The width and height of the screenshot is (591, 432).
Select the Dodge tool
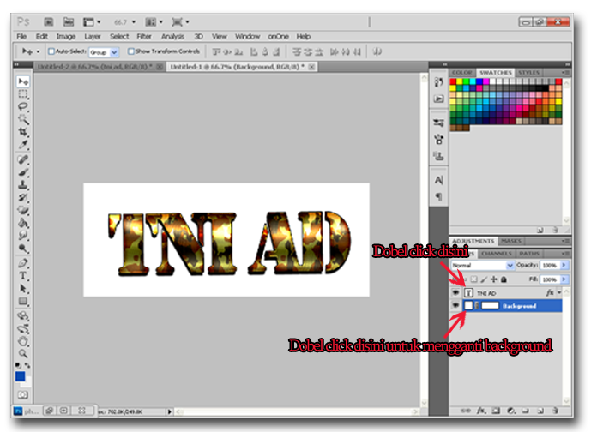coord(23,249)
